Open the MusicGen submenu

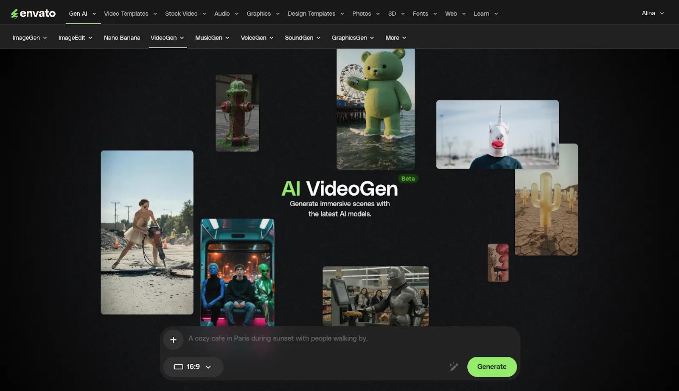212,38
